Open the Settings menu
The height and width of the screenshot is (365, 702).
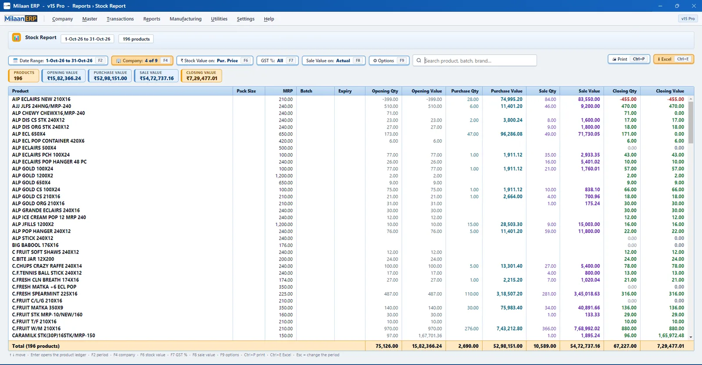(246, 19)
